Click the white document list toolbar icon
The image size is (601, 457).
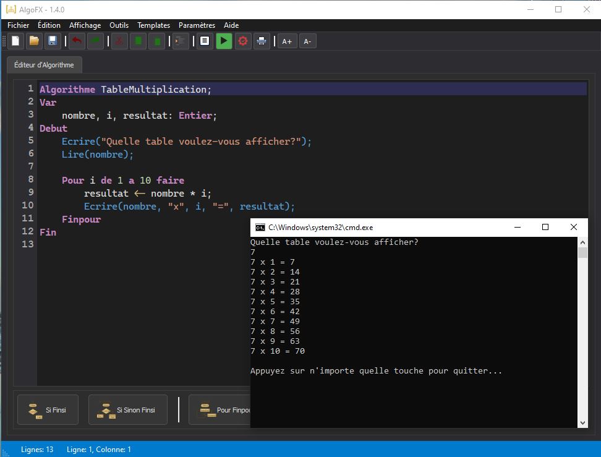pos(205,41)
